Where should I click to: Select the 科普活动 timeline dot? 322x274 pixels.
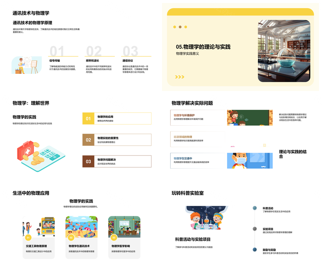tap(255, 208)
